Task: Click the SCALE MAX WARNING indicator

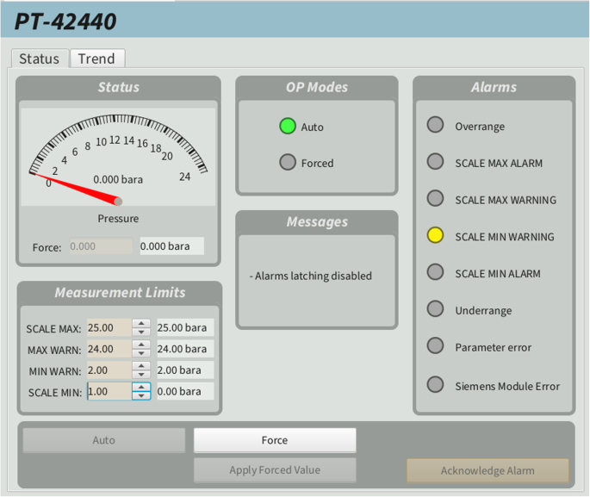Action: coord(436,199)
